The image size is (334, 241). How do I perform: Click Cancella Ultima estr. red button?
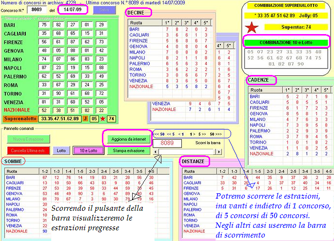[x=28, y=150]
